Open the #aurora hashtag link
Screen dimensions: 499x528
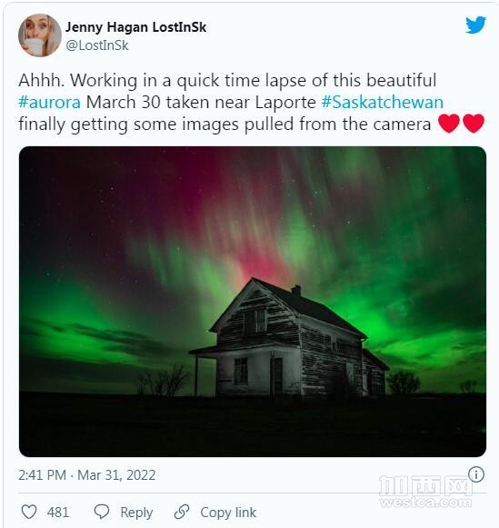coord(49,102)
